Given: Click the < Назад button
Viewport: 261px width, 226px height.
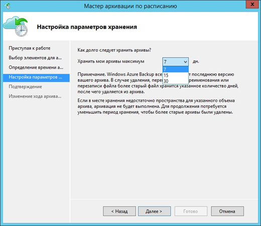Looking at the screenshot, I should coord(119,211).
